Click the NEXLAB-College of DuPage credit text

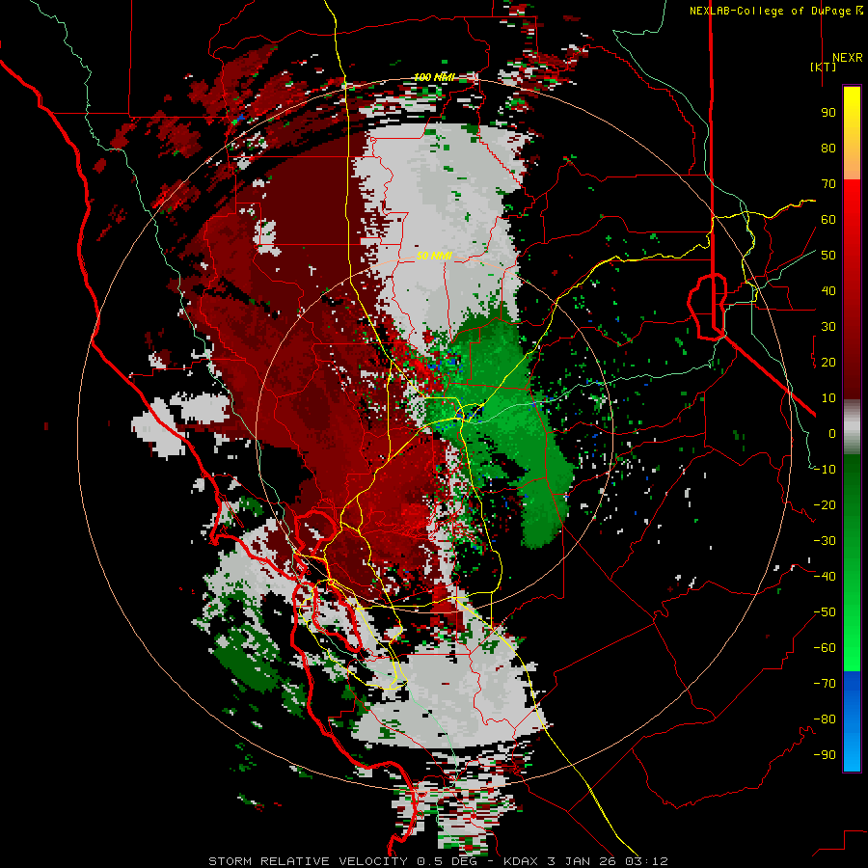[772, 11]
